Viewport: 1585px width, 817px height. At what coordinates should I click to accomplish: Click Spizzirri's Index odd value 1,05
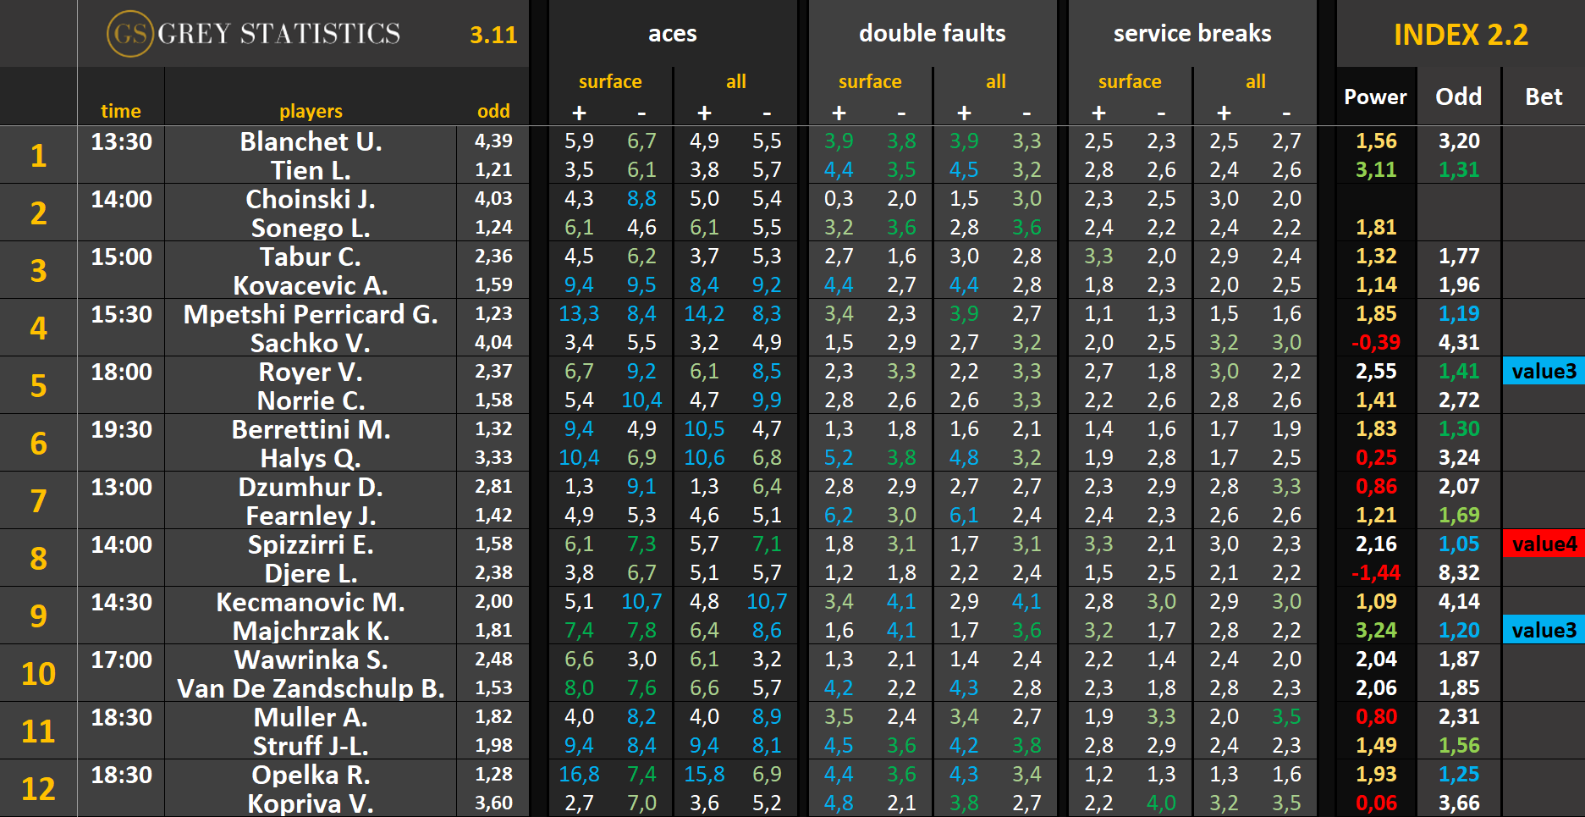(1458, 544)
